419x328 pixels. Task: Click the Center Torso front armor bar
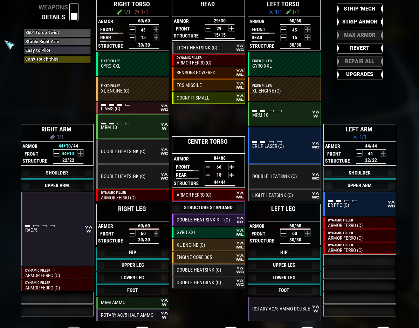pyautogui.click(x=187, y=171)
